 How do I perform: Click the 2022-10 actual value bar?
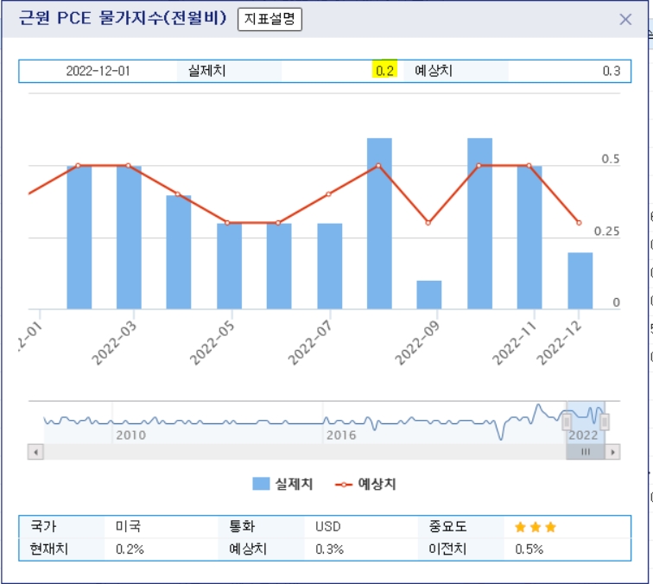(x=479, y=223)
